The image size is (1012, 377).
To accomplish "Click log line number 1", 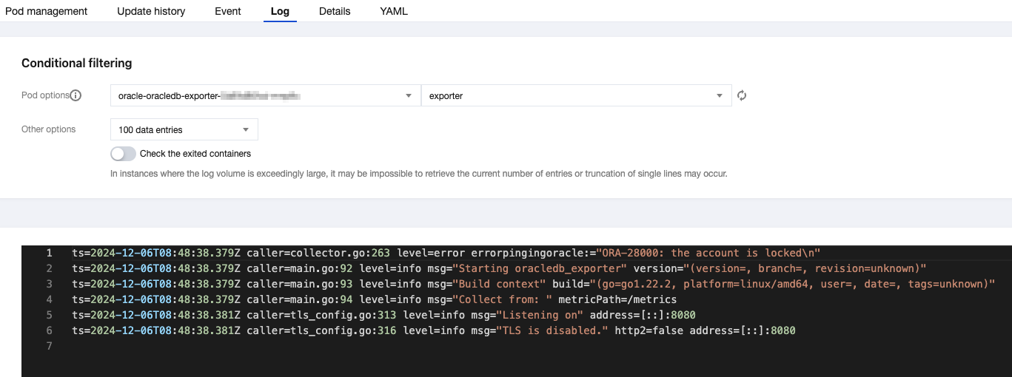I will 49,253.
